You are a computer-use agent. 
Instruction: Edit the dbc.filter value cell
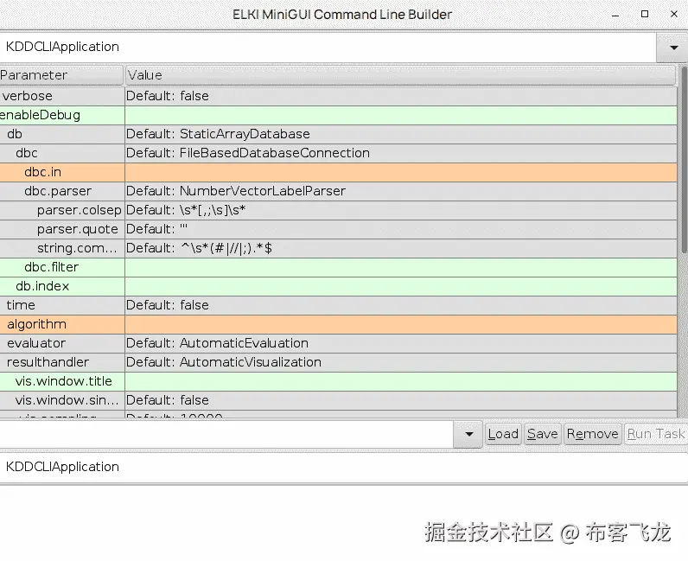[400, 267]
